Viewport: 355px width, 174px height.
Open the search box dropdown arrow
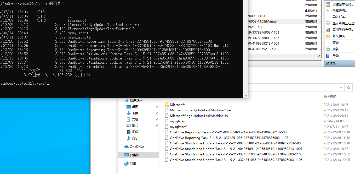point(340,87)
